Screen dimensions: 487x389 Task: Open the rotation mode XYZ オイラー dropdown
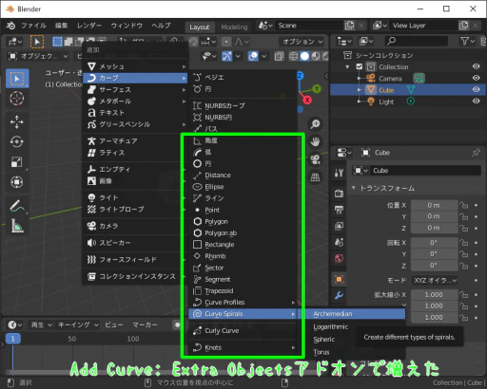pos(435,281)
